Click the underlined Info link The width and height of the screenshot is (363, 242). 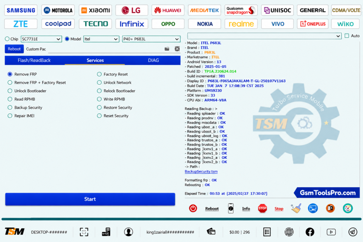pos(246,208)
